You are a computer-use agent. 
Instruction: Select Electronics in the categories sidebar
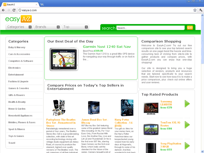pos(15,68)
